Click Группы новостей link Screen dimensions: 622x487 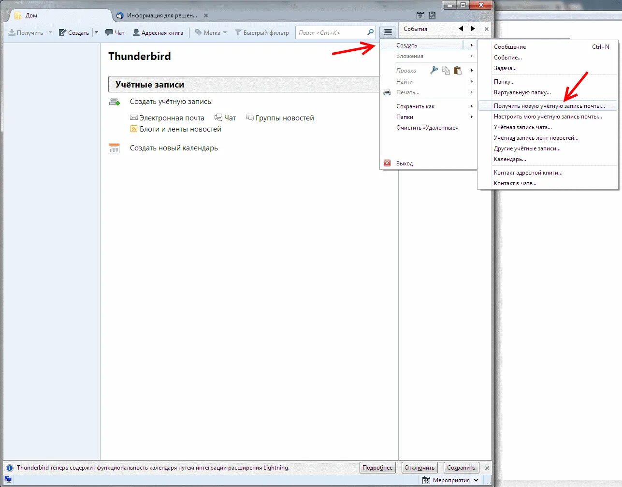285,118
